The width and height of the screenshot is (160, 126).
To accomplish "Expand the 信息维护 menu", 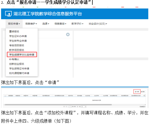I will point(31,24).
